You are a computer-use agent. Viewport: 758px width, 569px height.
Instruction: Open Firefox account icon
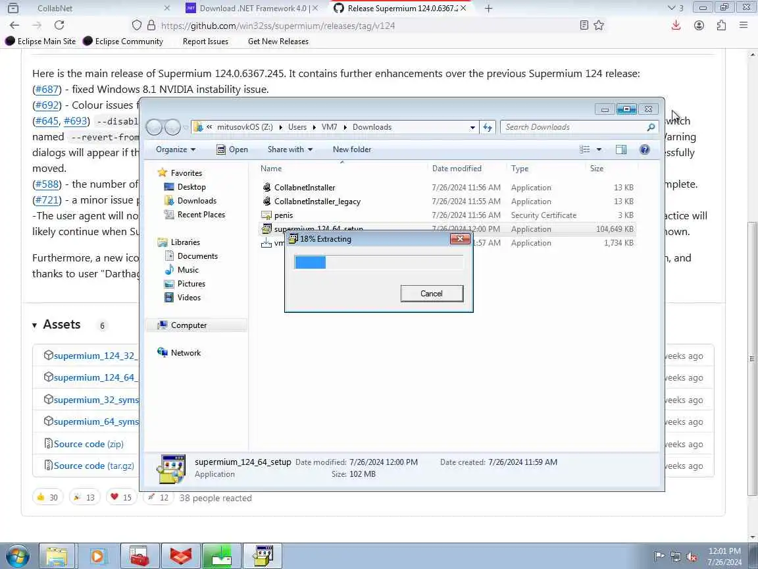[699, 25]
